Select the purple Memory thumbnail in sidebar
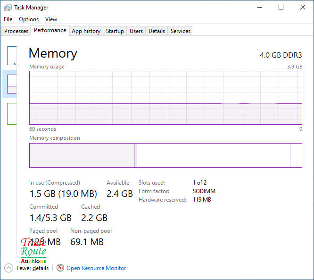 [12, 84]
